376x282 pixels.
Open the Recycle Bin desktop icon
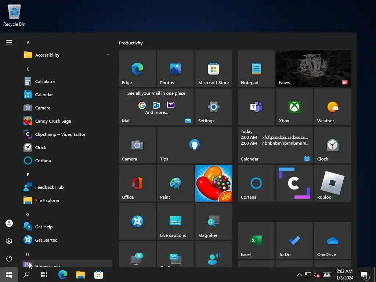14,15
